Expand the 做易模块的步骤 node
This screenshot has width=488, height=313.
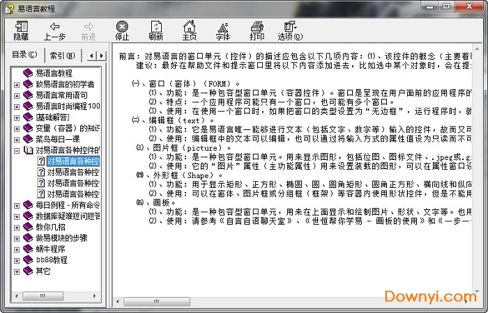(x=17, y=239)
